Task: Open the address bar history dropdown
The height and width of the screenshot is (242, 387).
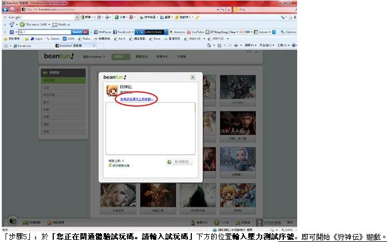Action: pos(218,9)
